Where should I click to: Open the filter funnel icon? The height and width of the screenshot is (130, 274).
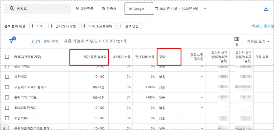(11, 41)
